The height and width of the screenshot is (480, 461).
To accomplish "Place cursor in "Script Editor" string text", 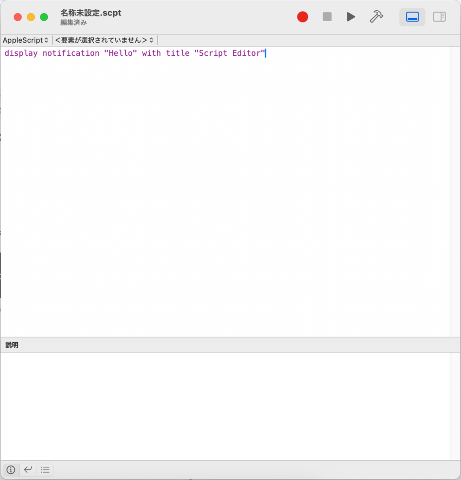I will point(230,53).
